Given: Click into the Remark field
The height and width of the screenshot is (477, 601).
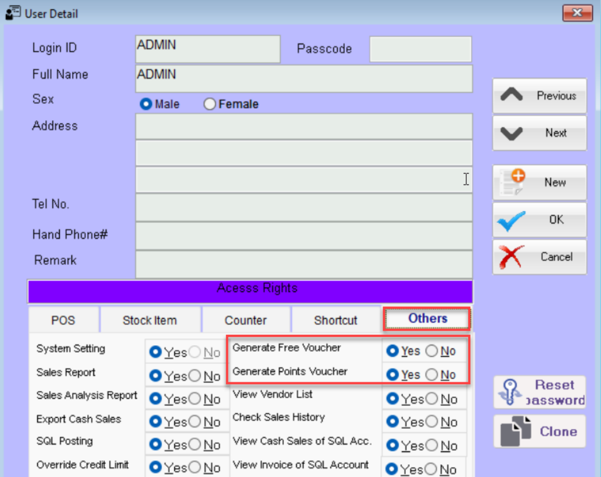Looking at the screenshot, I should click(304, 264).
